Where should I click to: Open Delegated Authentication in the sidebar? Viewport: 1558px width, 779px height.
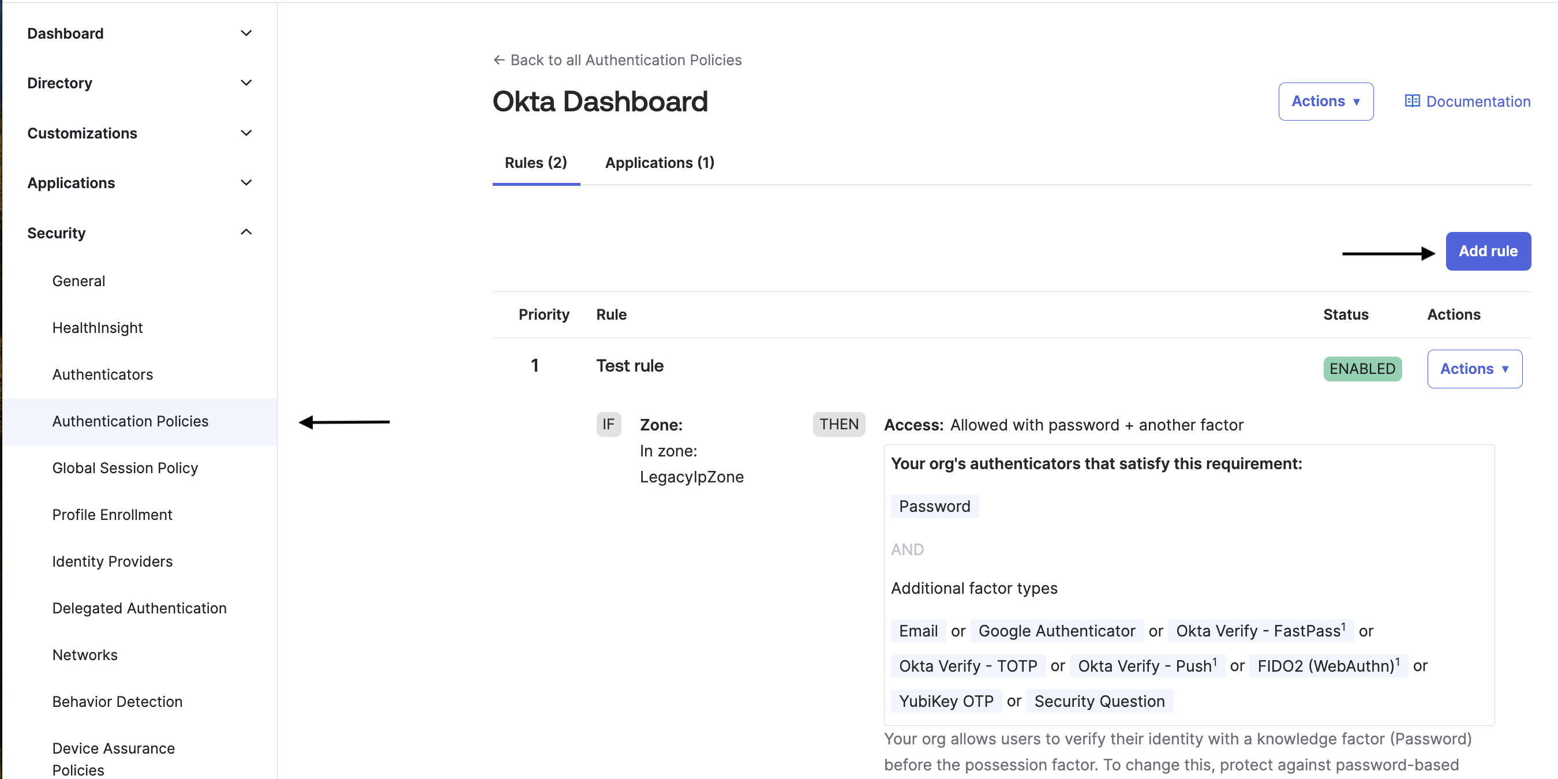139,608
